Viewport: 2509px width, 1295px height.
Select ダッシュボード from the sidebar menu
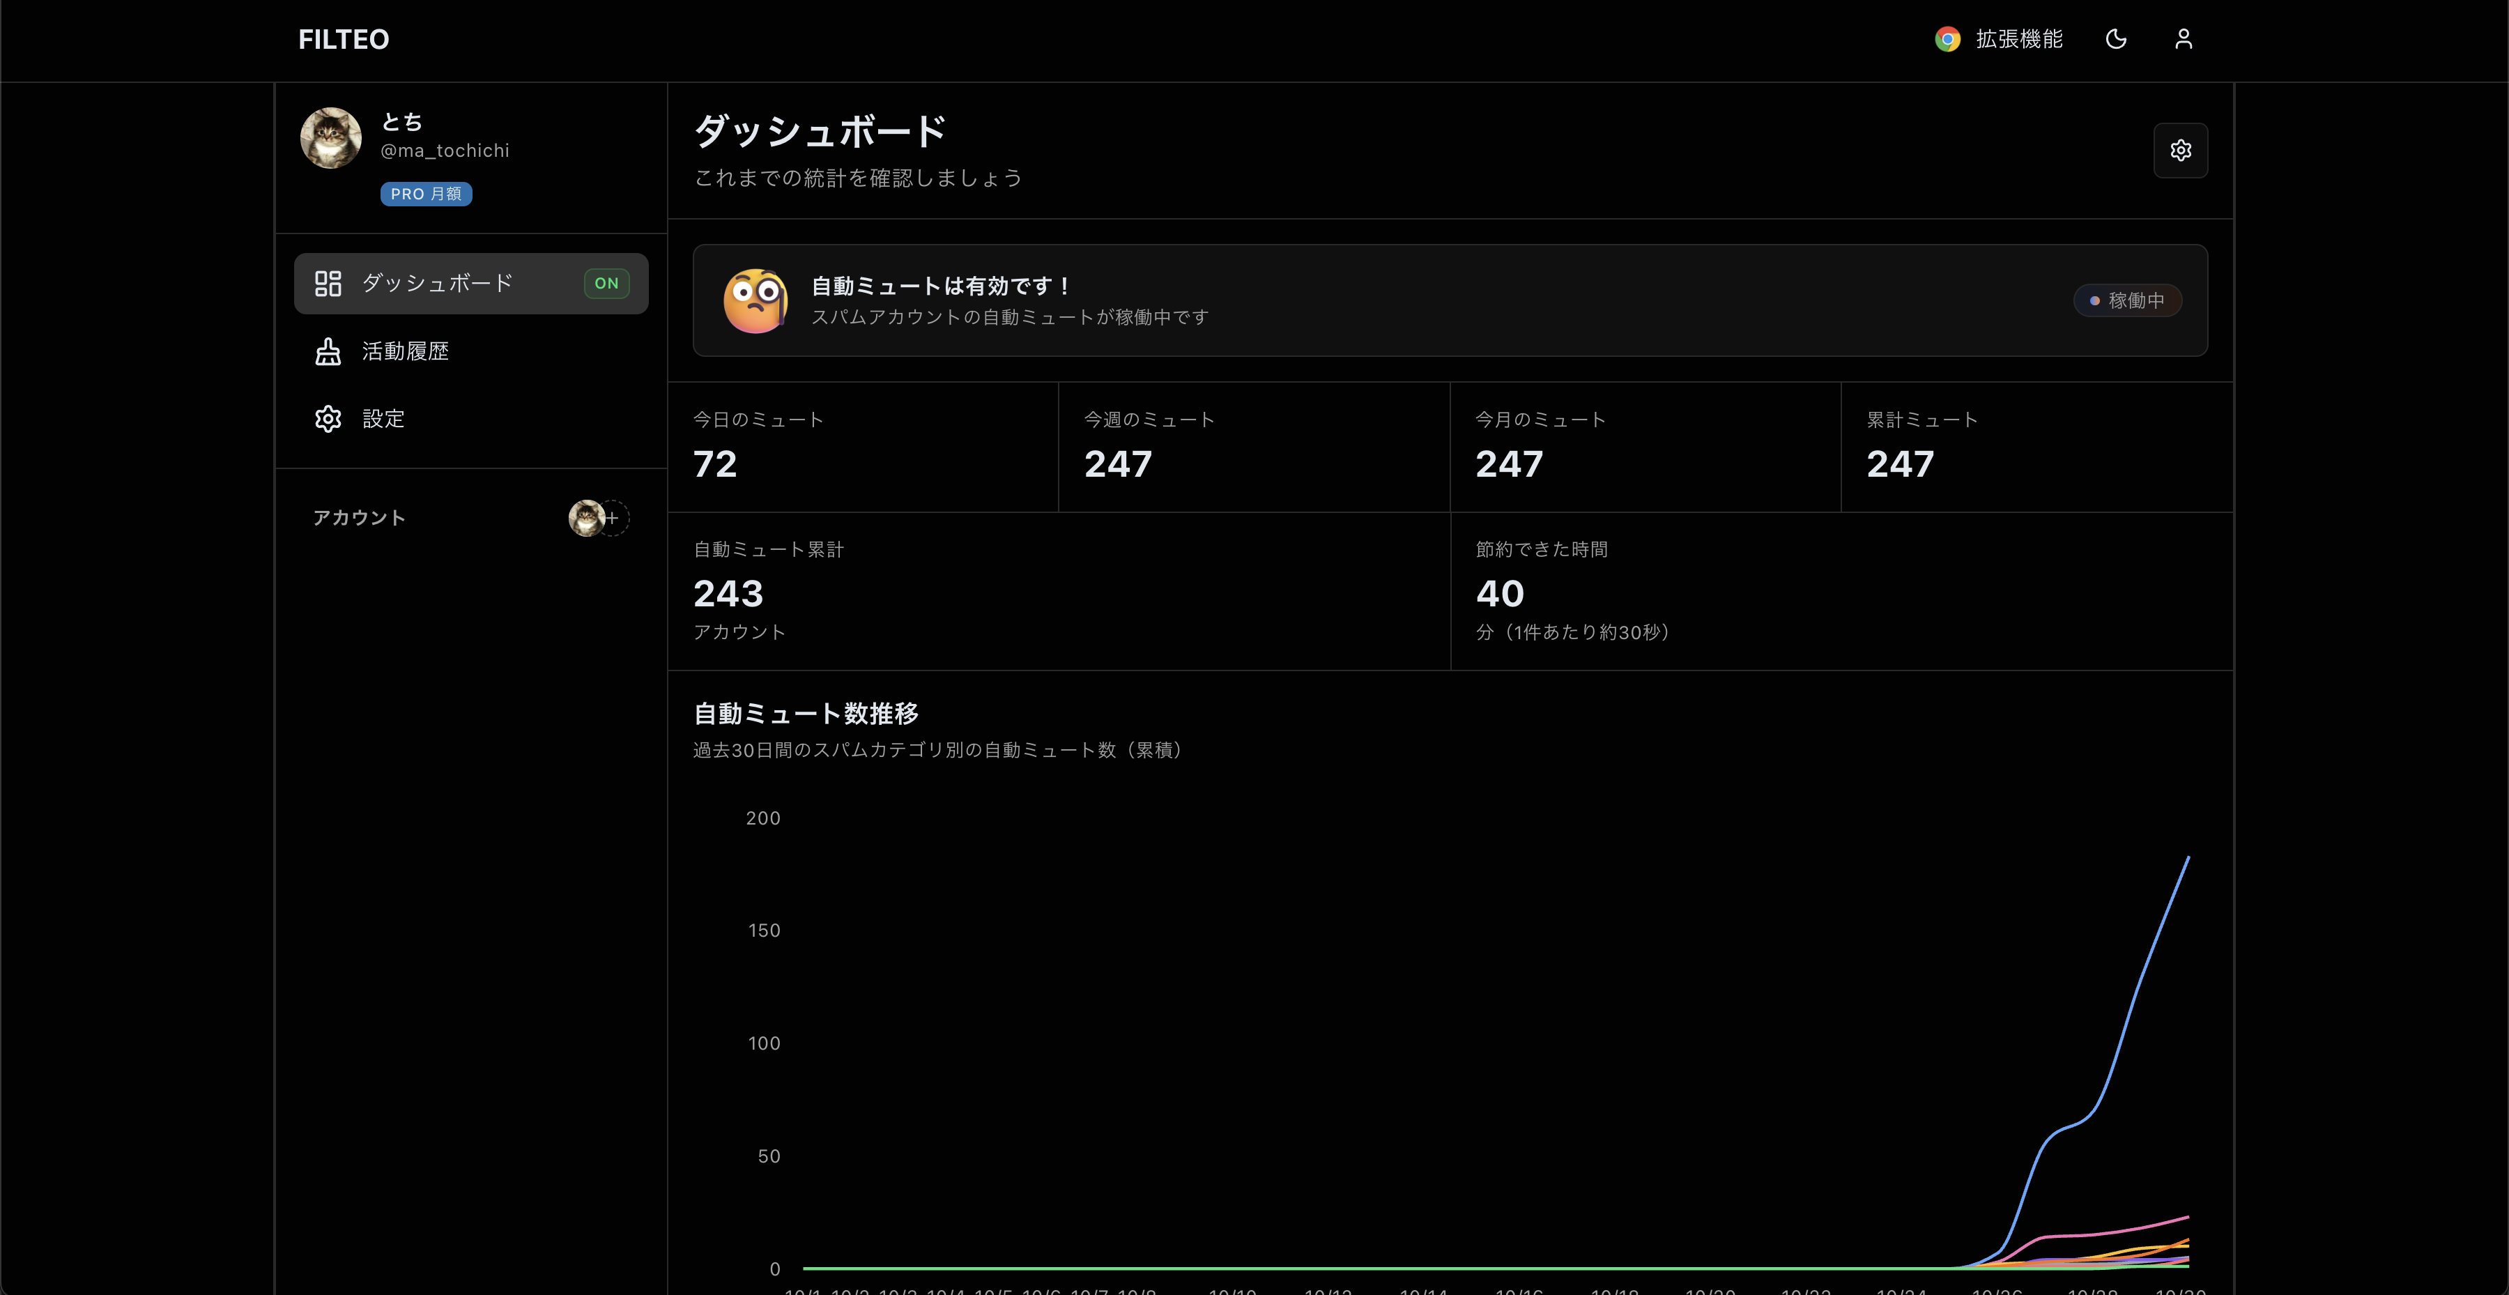436,284
